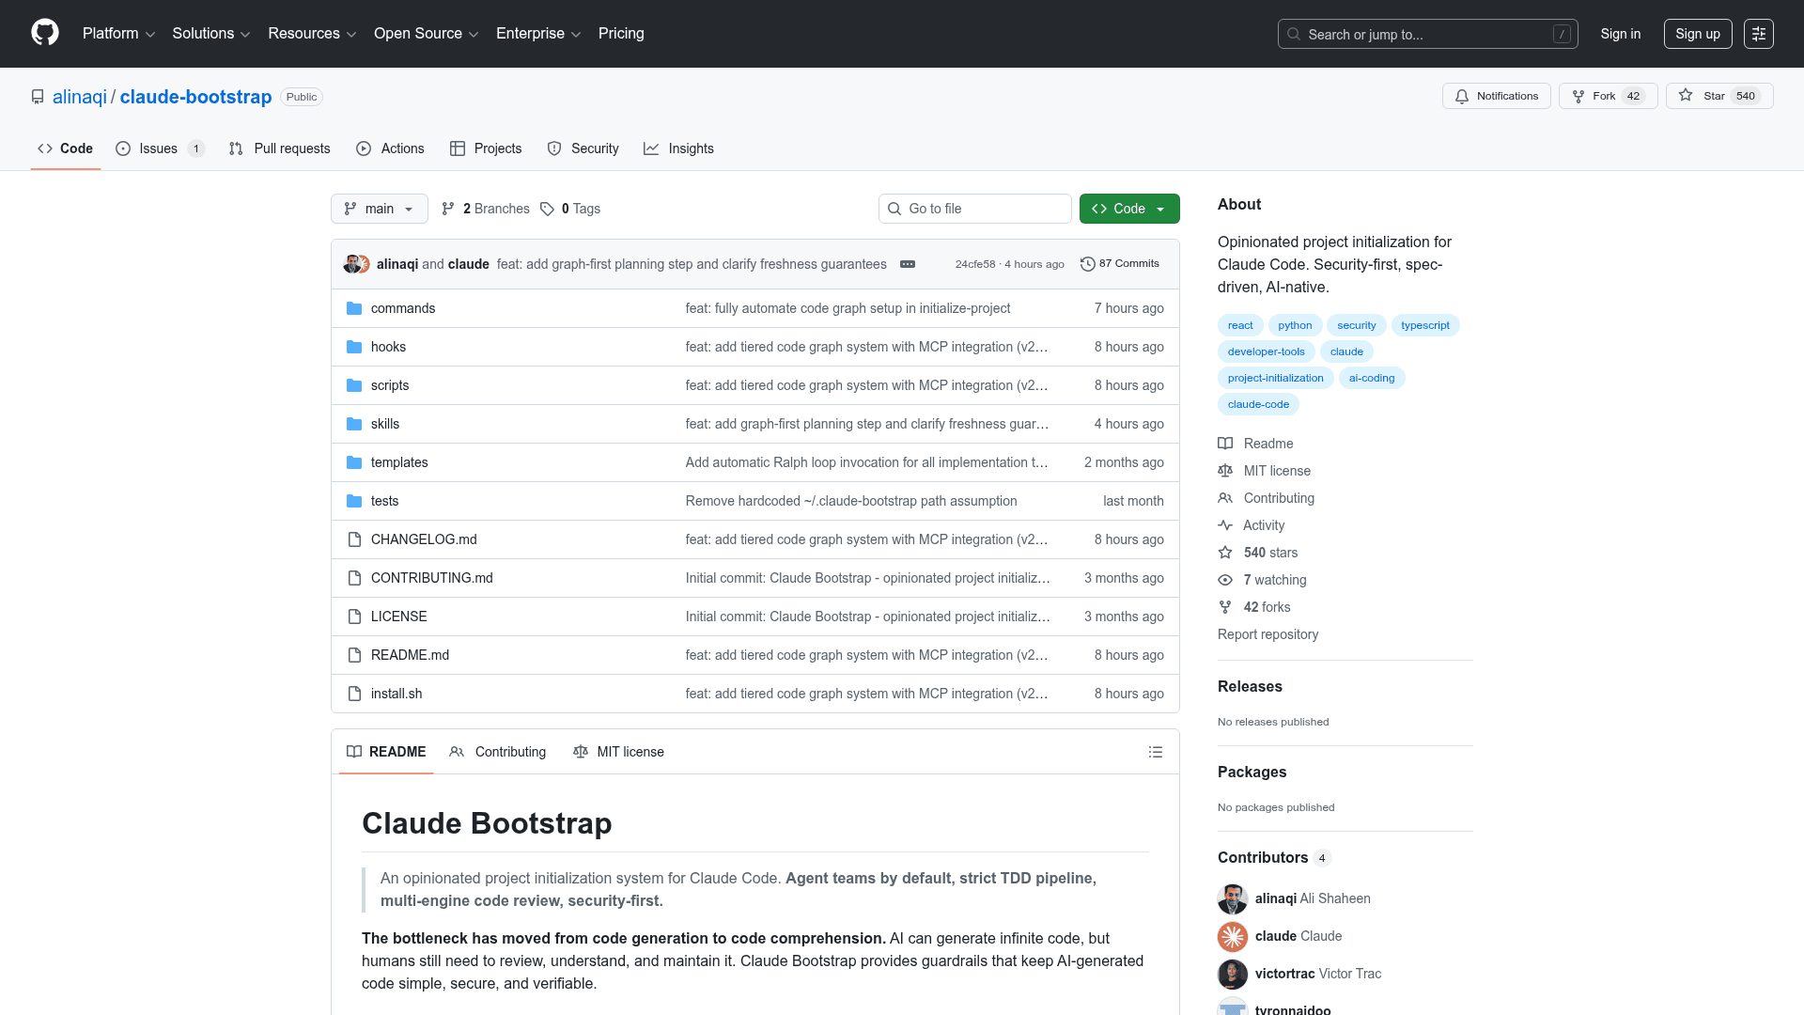Open the main branch selector dropdown
The height and width of the screenshot is (1015, 1804).
tap(379, 209)
